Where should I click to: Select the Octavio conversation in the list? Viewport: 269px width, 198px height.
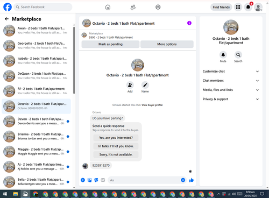(x=37, y=106)
